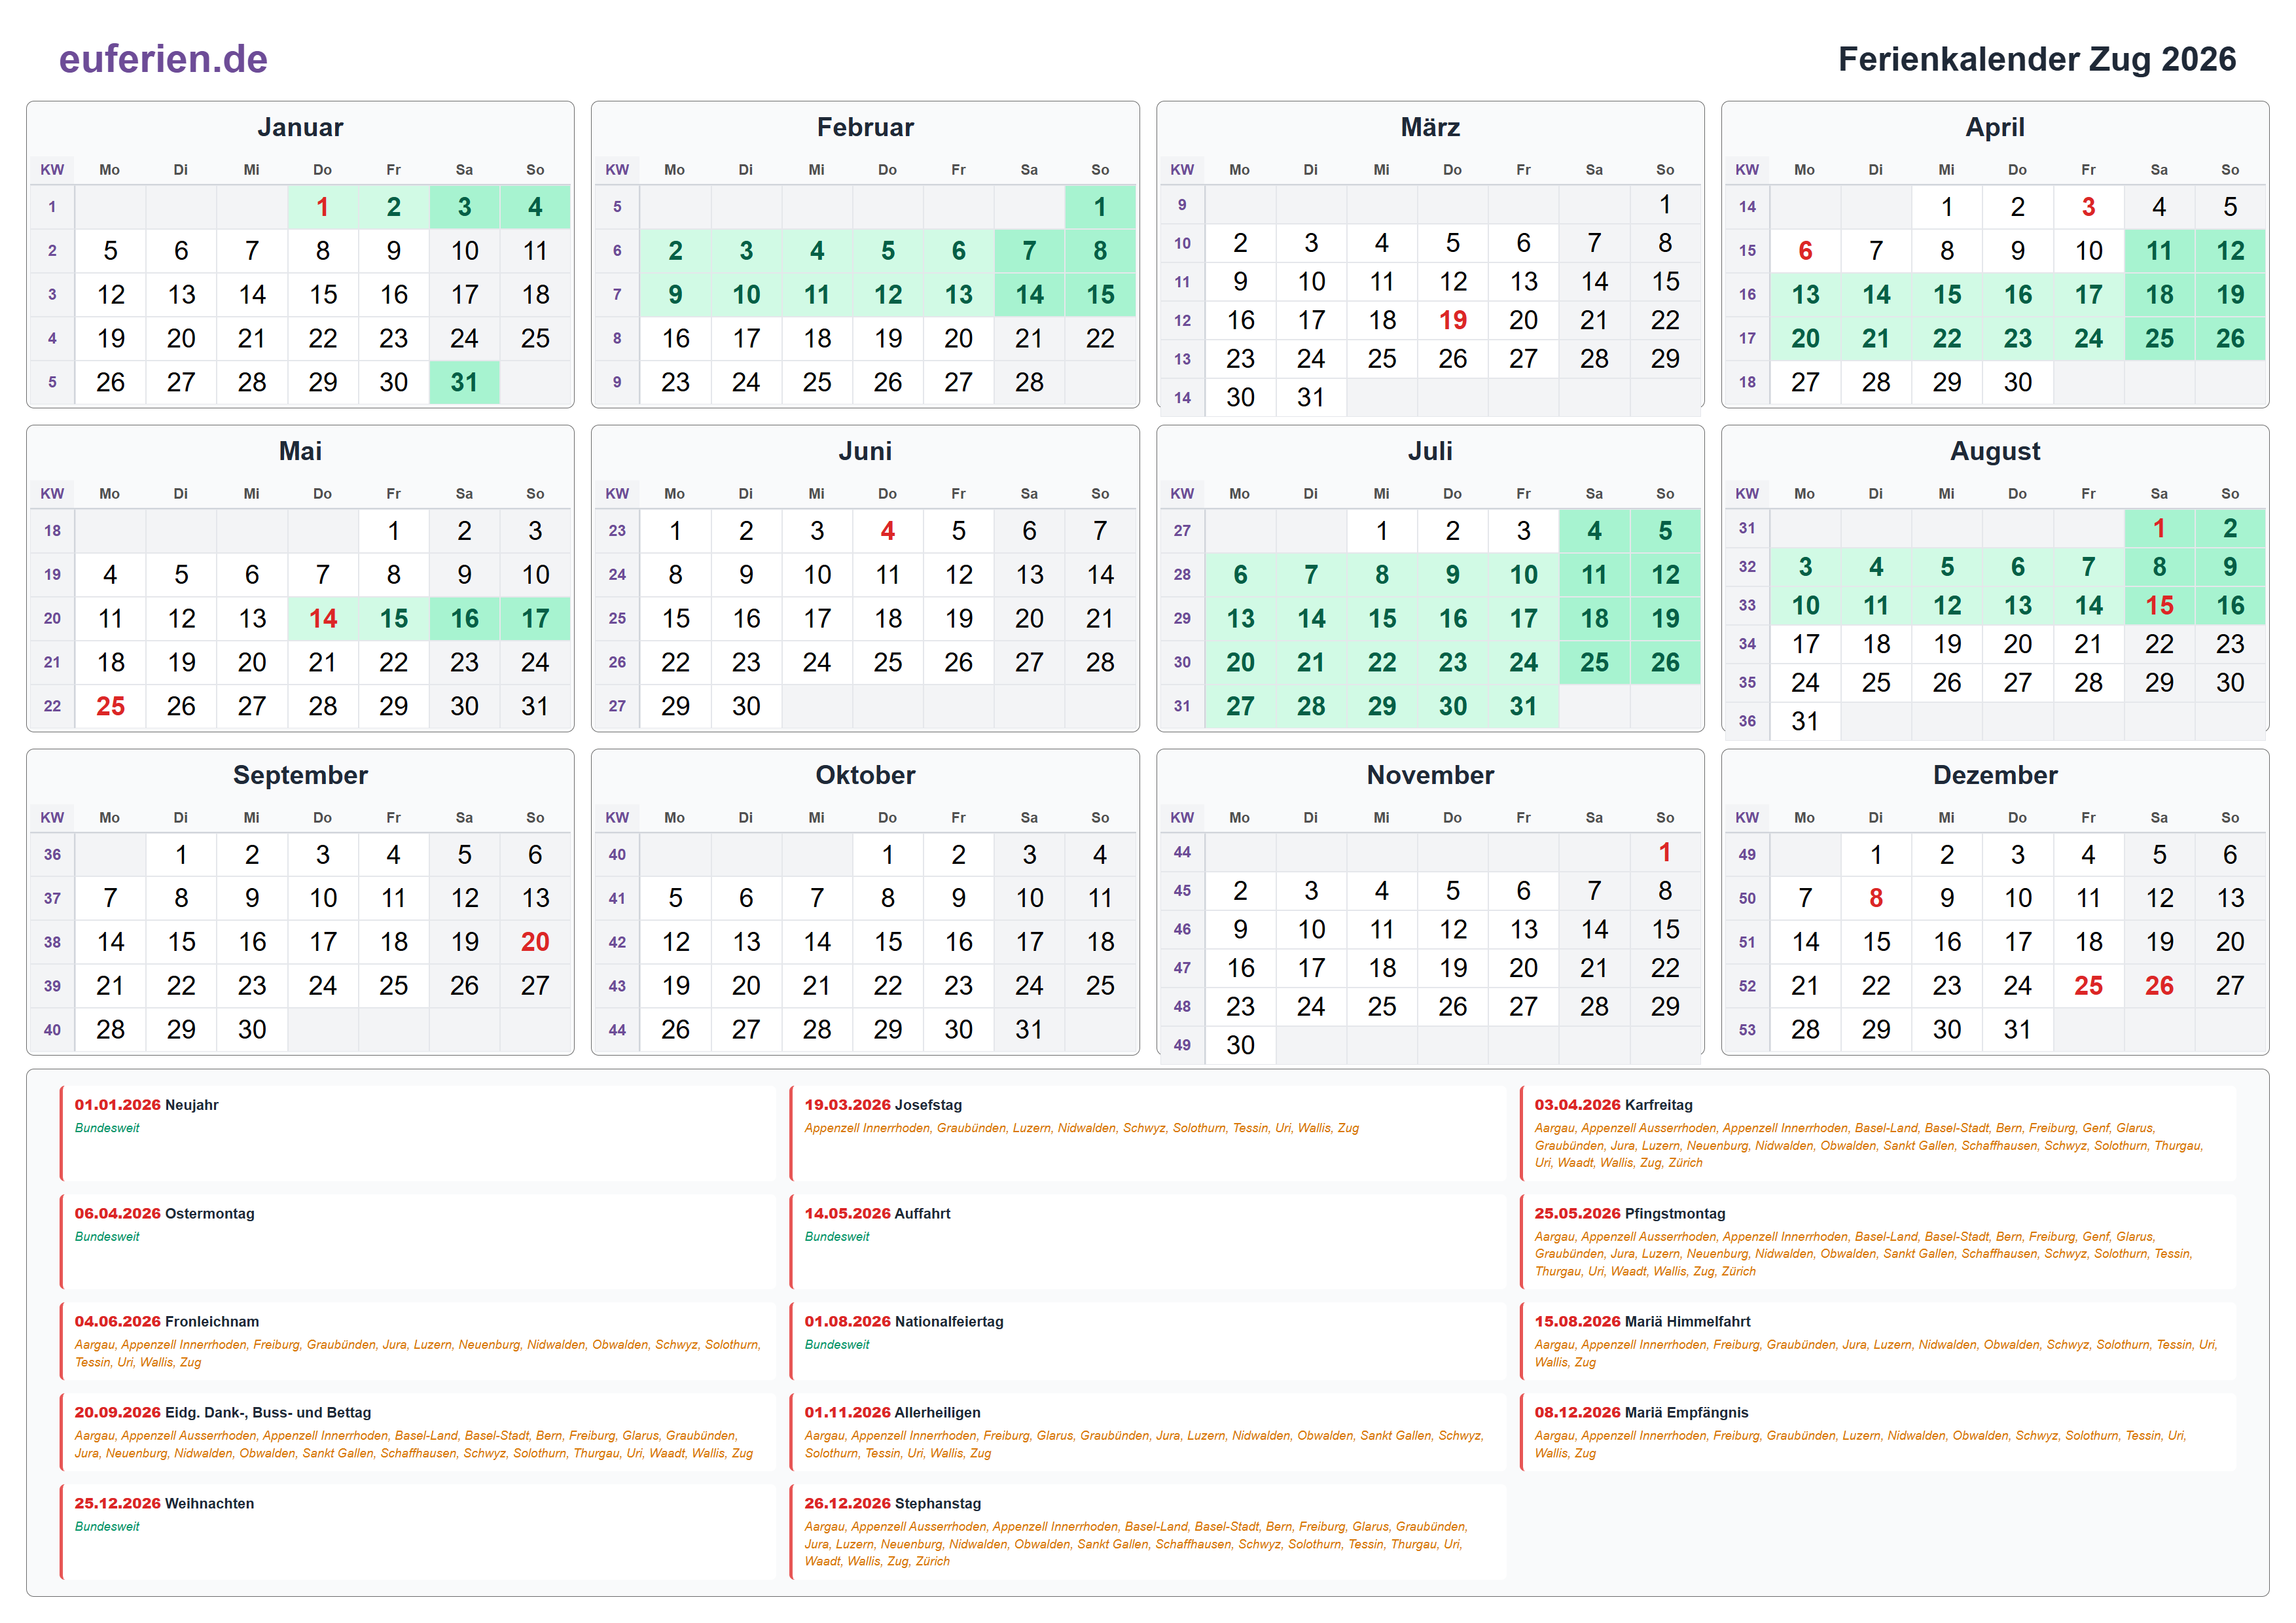Select the Oktober month heading

[865, 775]
